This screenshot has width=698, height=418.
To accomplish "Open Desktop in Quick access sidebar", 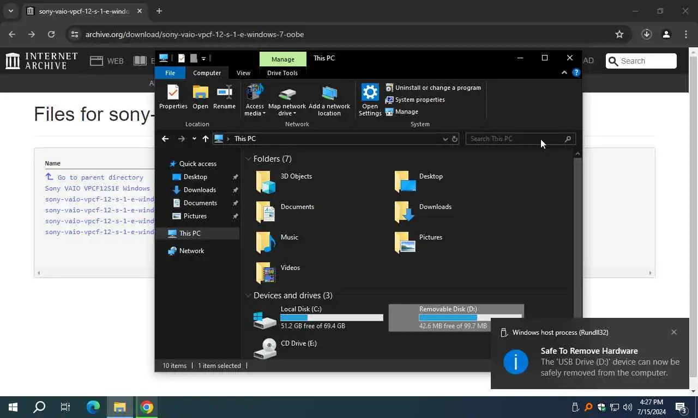I will pyautogui.click(x=195, y=177).
